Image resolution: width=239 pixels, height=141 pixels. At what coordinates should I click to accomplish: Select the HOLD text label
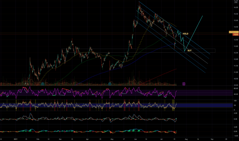185,34
